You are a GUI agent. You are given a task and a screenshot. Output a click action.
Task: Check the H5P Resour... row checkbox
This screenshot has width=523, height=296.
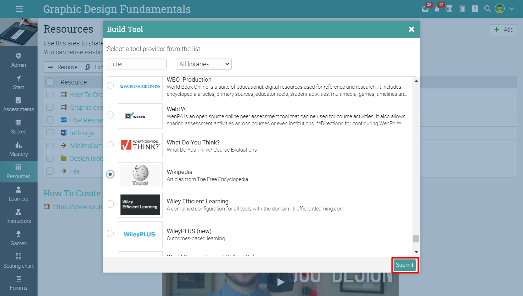tap(50, 120)
